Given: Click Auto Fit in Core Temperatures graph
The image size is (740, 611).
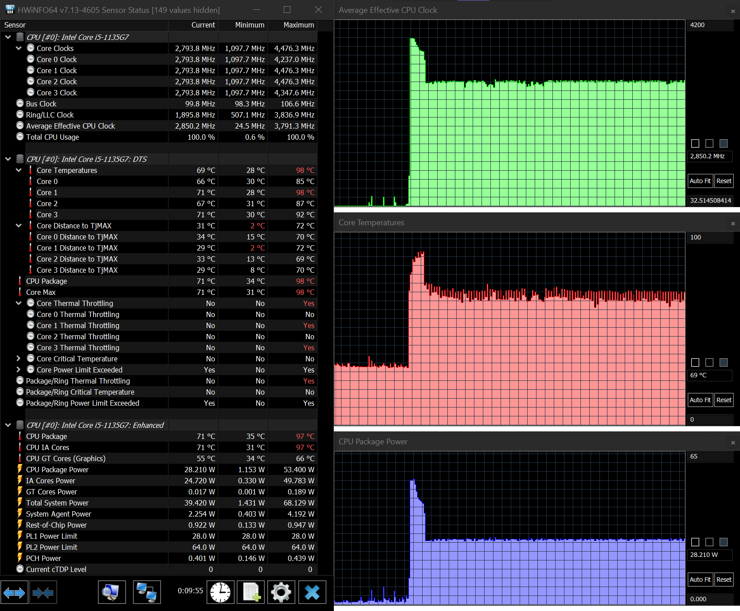Looking at the screenshot, I should click(x=700, y=400).
